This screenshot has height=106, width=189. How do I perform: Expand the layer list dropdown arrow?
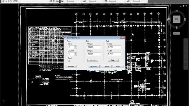[x=48, y=1]
